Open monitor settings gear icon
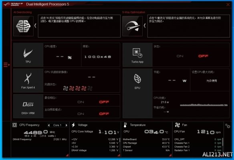 [228, 126]
